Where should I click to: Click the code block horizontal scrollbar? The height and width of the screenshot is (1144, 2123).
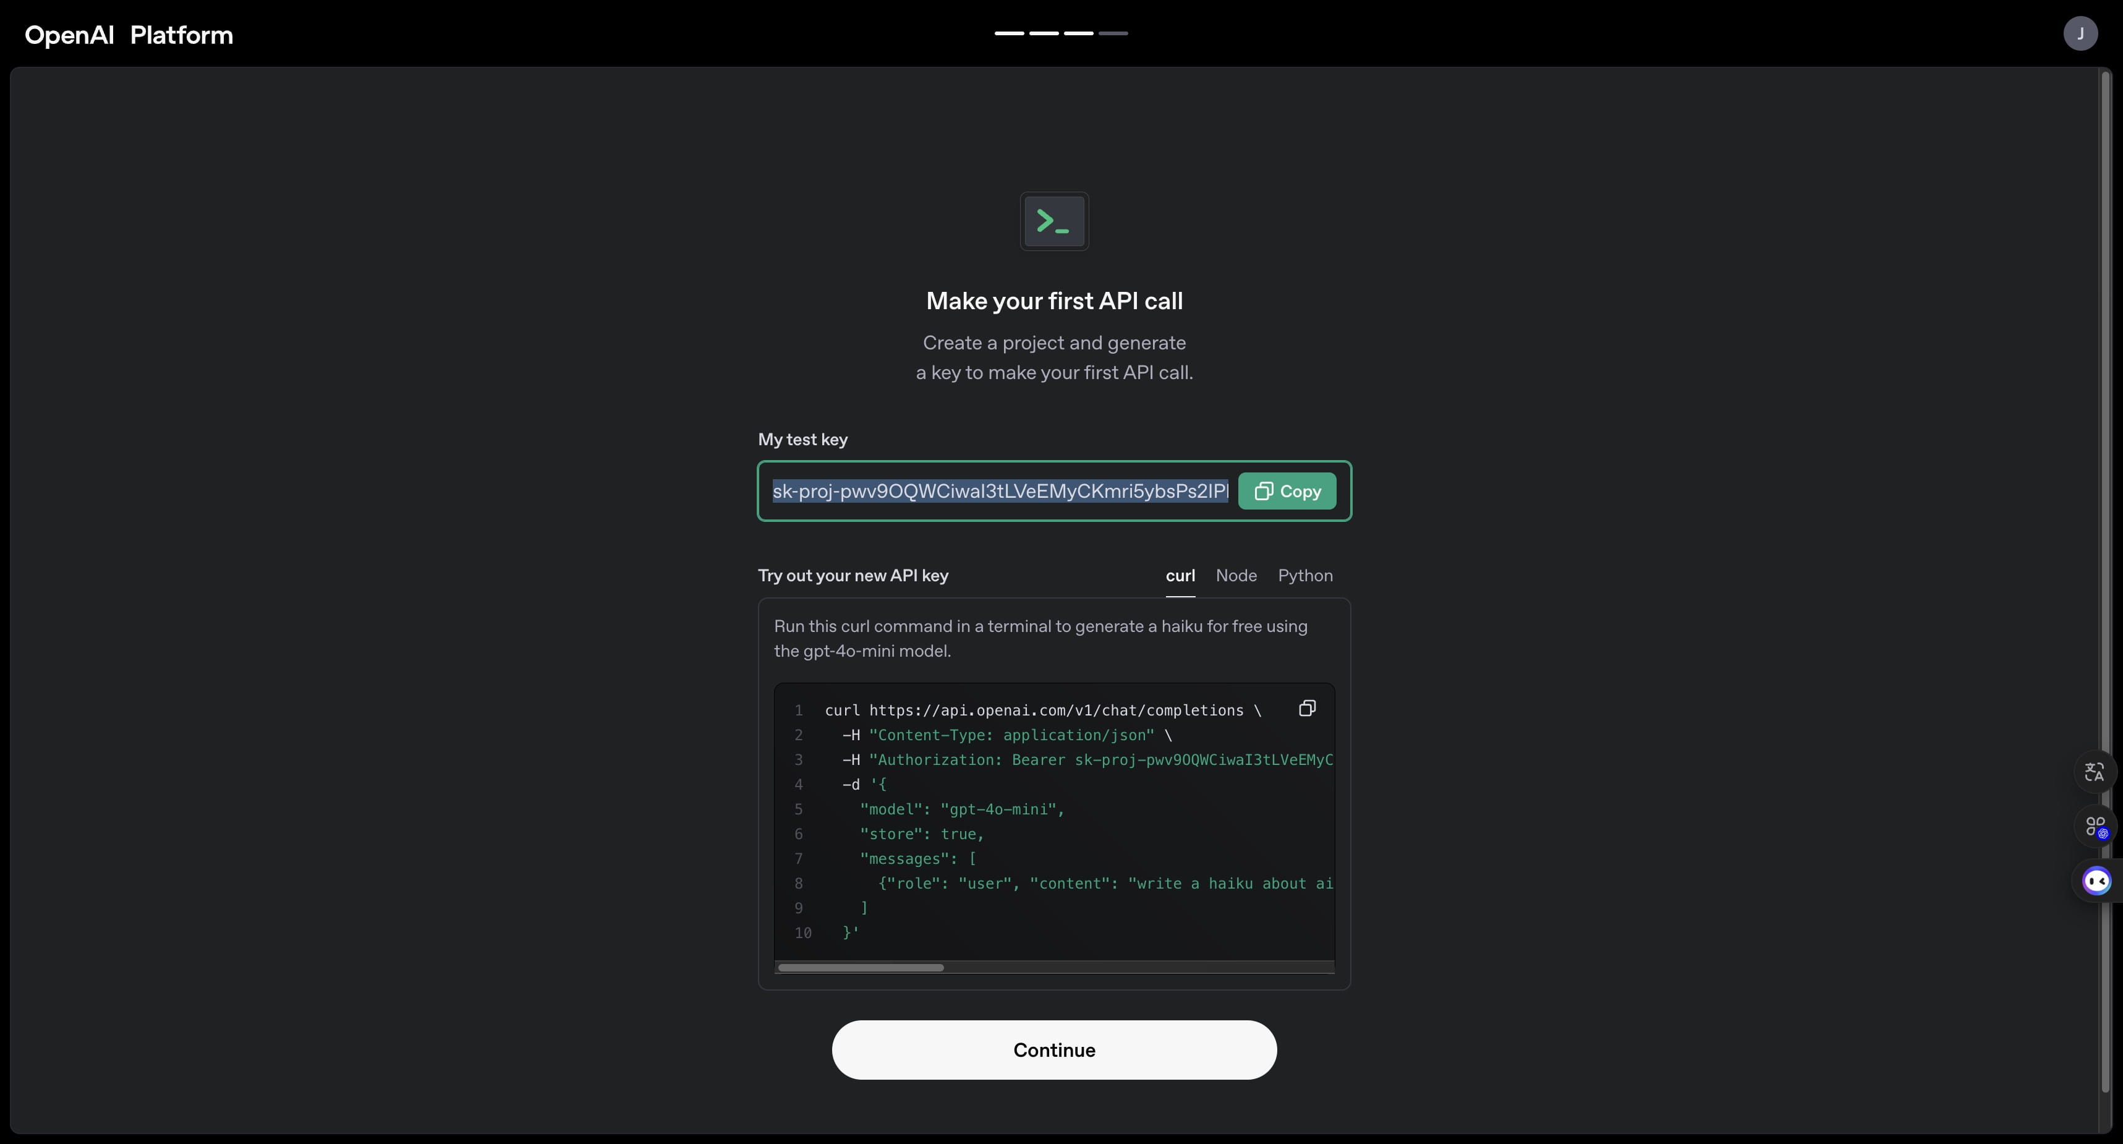pos(861,968)
